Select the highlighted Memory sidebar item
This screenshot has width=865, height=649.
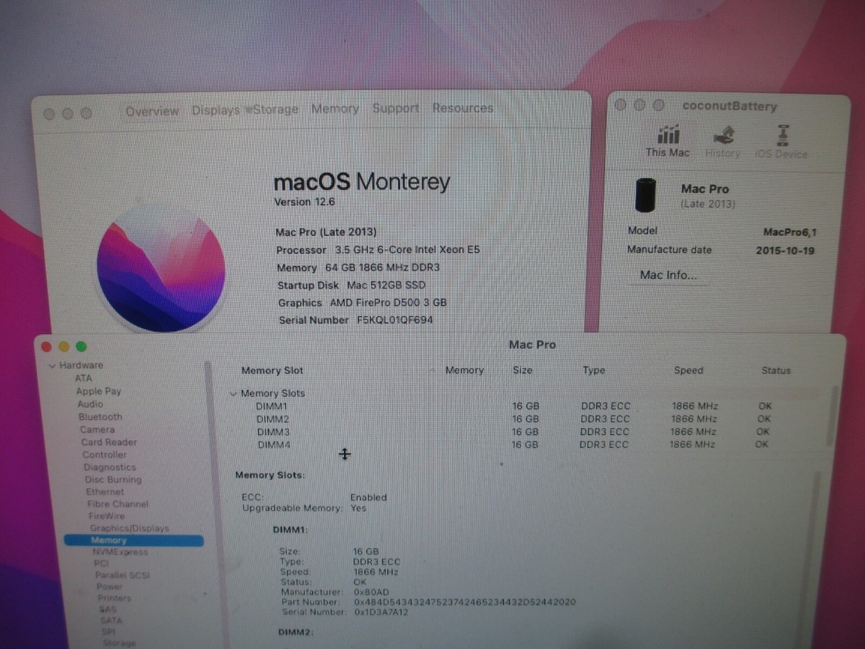134,540
